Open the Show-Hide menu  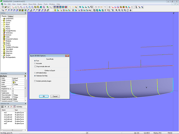(32, 4)
